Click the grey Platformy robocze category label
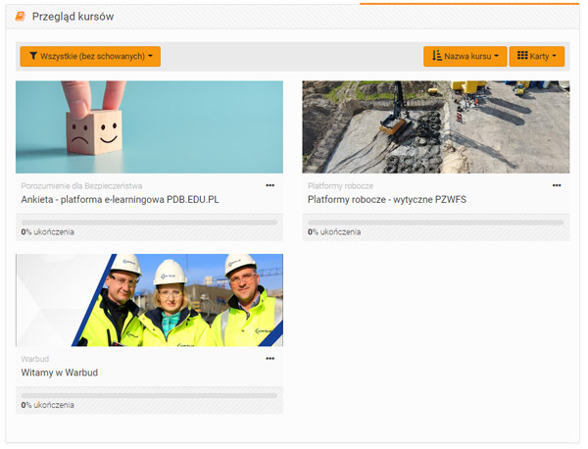Screen dimensions: 588x449 tap(340, 186)
